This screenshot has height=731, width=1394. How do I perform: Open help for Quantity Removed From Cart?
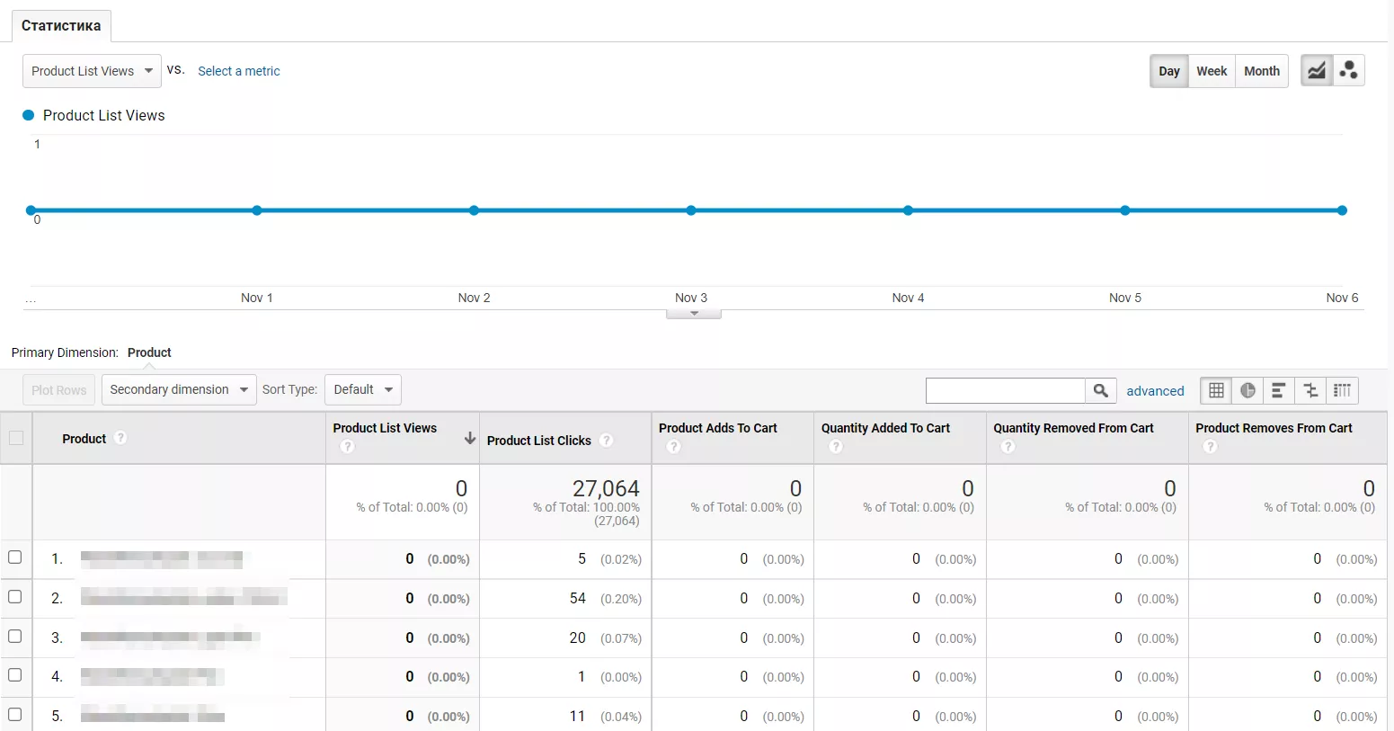point(1008,447)
